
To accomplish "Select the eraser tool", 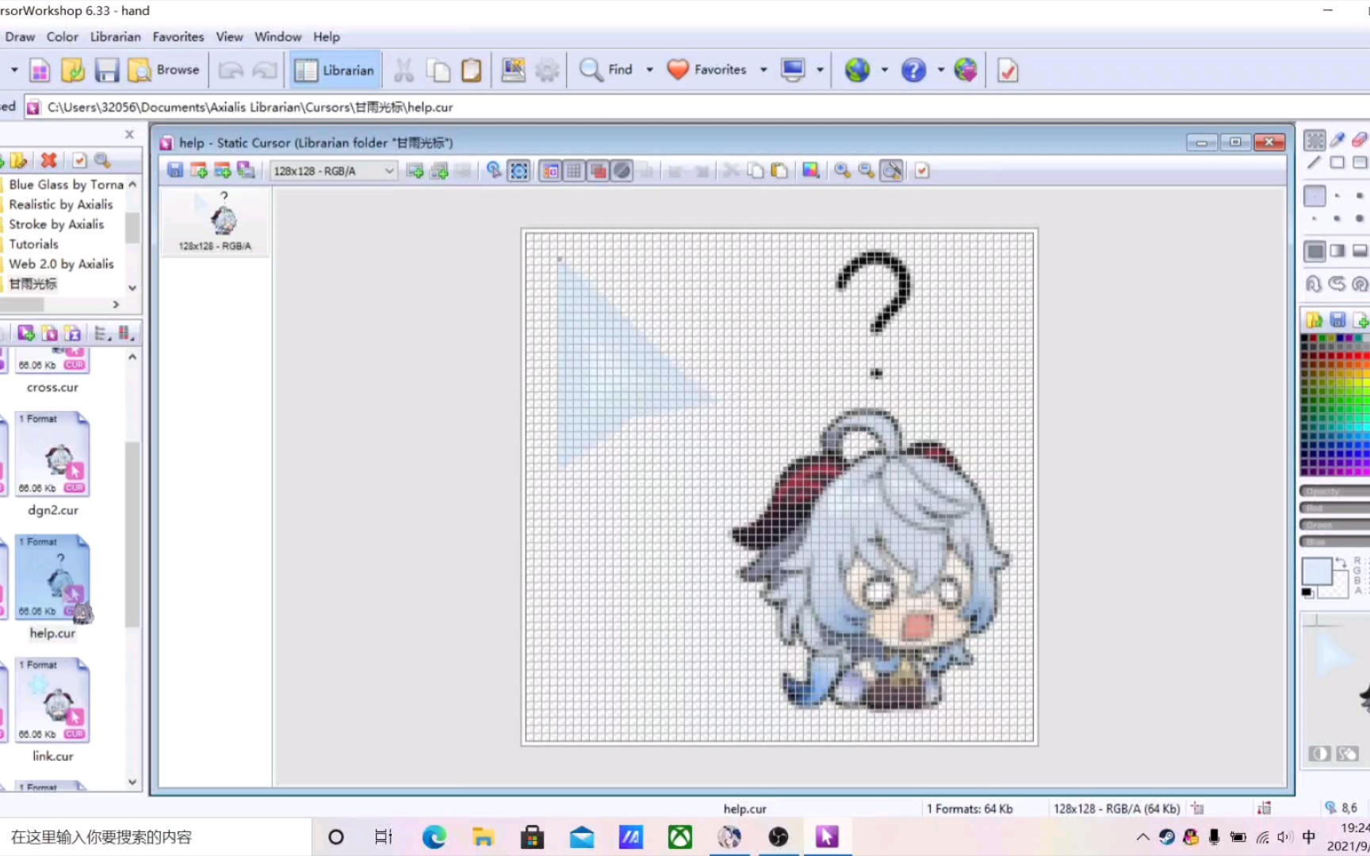I will click(x=1360, y=140).
